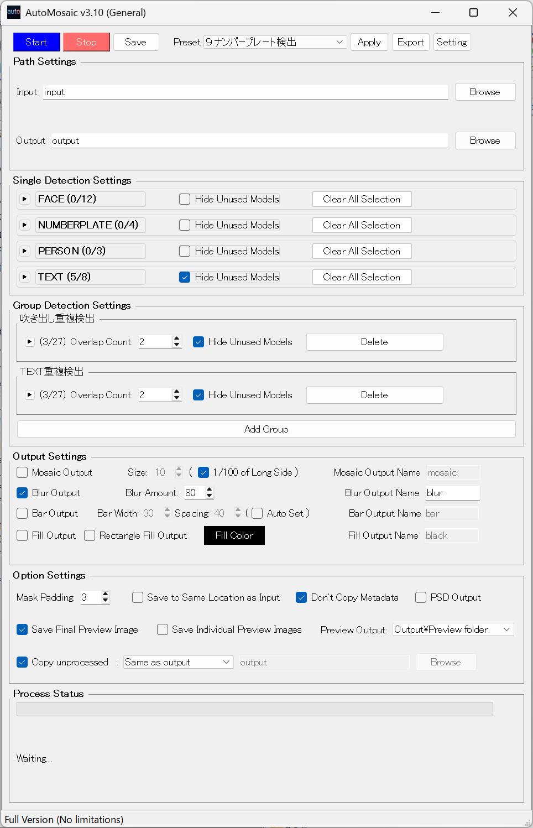Open the Setting button
The width and height of the screenshot is (533, 828).
[x=452, y=42]
